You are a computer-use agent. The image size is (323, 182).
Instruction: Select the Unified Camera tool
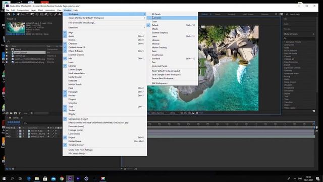tap(32, 14)
